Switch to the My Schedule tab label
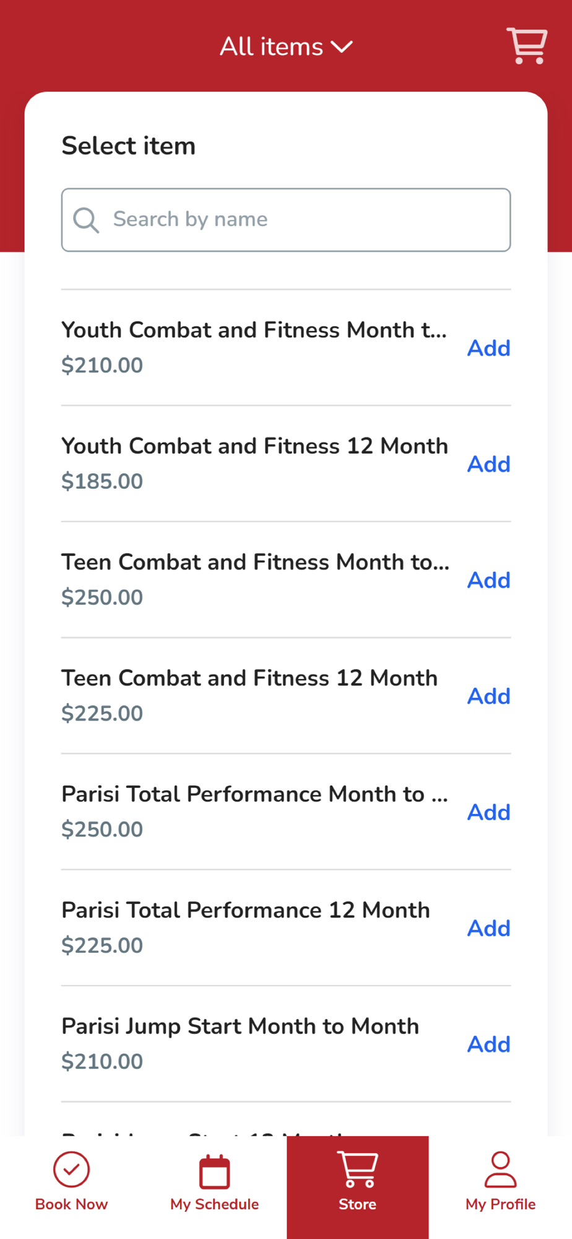The width and height of the screenshot is (572, 1239). [x=214, y=1204]
